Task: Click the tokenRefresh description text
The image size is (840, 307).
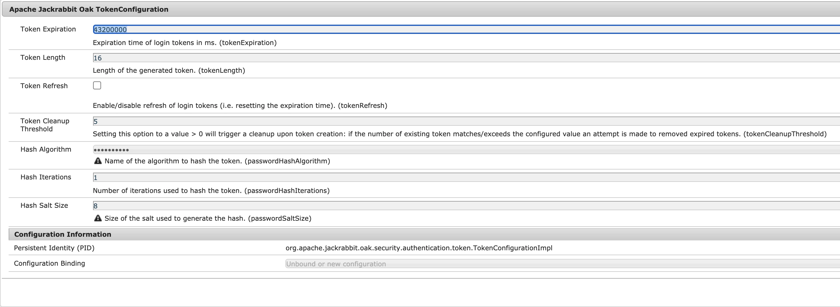Action: pyautogui.click(x=240, y=106)
